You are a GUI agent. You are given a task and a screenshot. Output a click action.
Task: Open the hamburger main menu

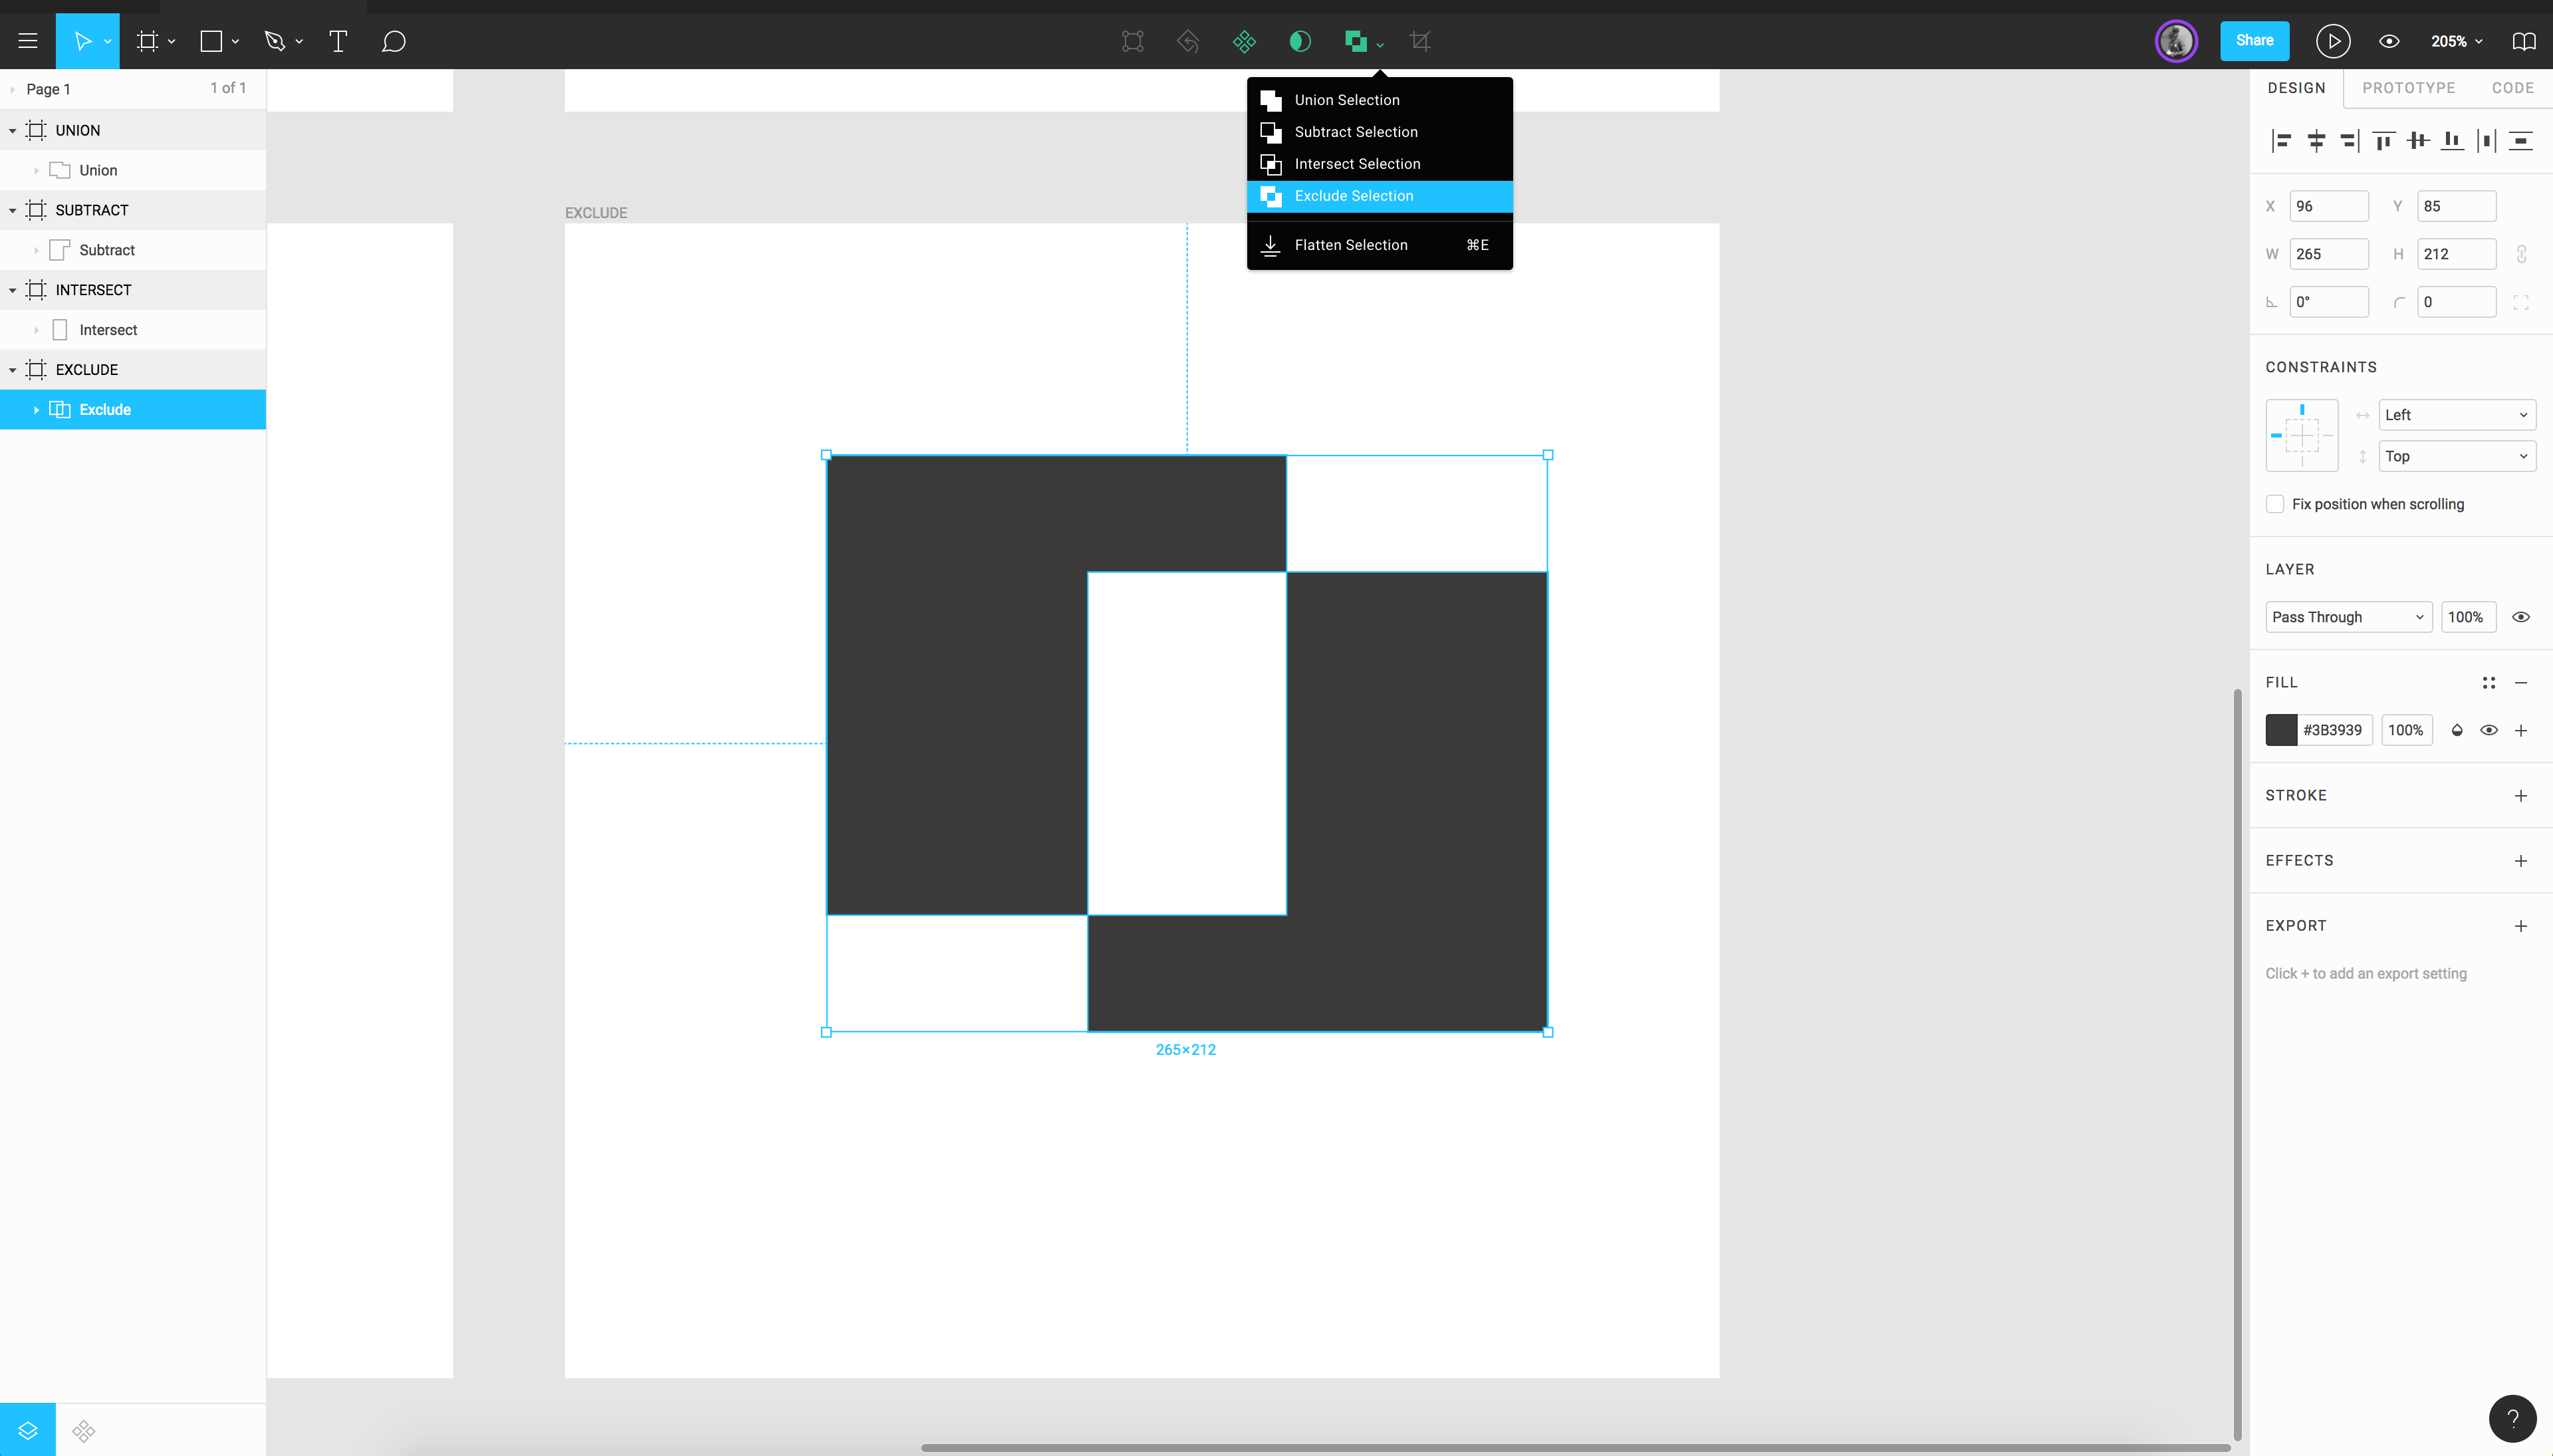pyautogui.click(x=28, y=41)
